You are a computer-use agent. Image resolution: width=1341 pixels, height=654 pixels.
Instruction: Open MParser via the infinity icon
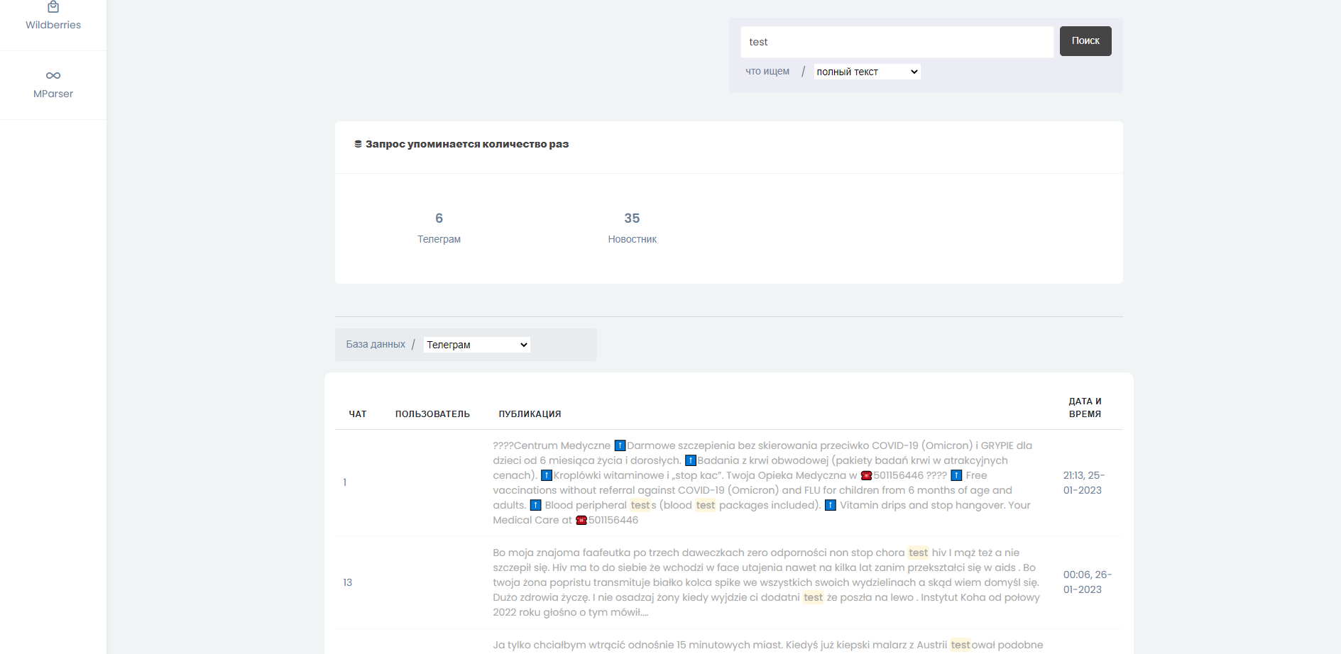[53, 75]
